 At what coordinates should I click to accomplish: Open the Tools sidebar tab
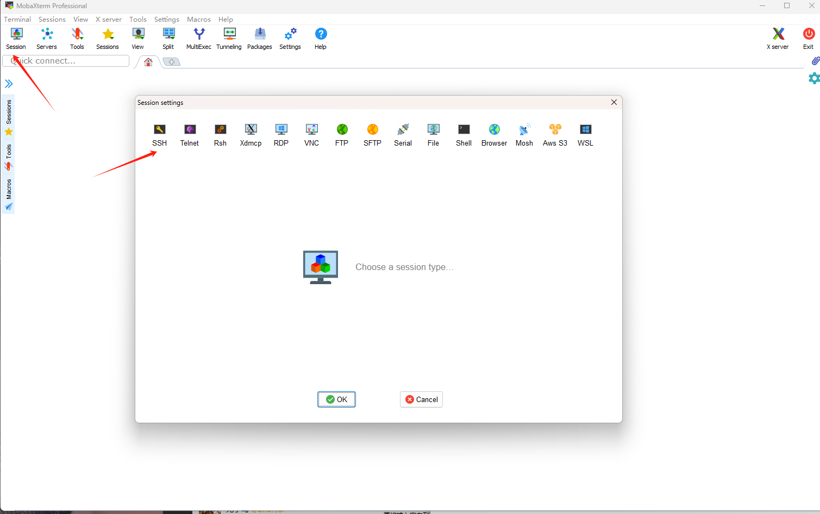(8, 157)
